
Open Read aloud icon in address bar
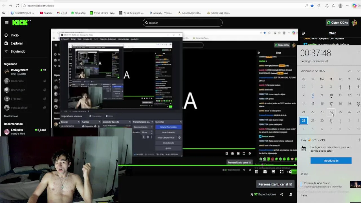pyautogui.click(x=307, y=6)
